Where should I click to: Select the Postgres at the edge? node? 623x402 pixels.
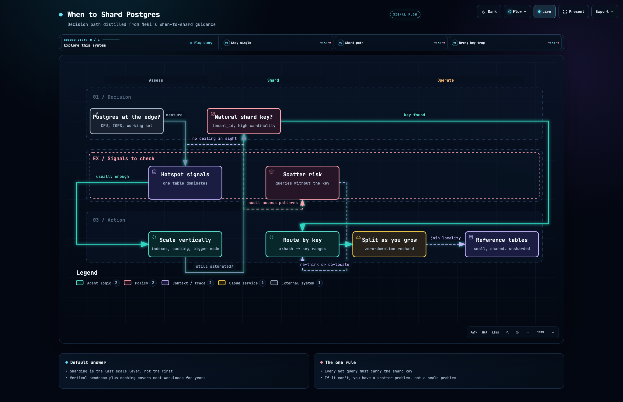point(127,121)
